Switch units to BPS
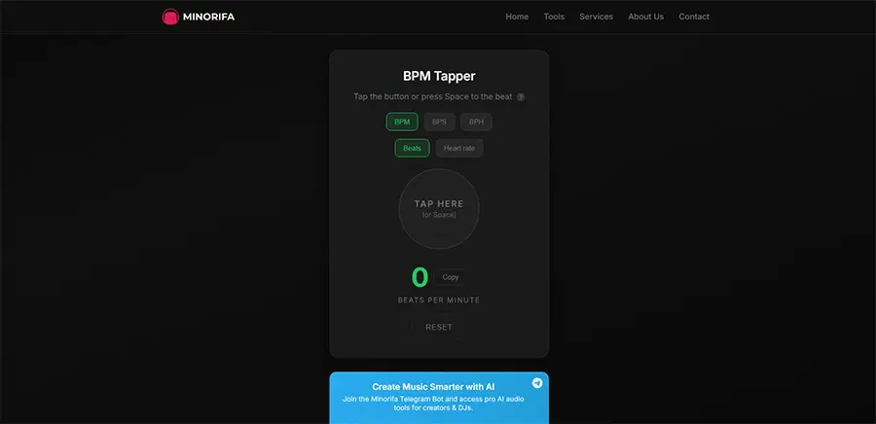Viewport: 876px width, 424px height. point(439,122)
